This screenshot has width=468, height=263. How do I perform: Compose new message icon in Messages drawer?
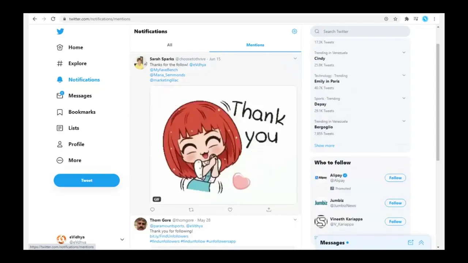click(411, 243)
